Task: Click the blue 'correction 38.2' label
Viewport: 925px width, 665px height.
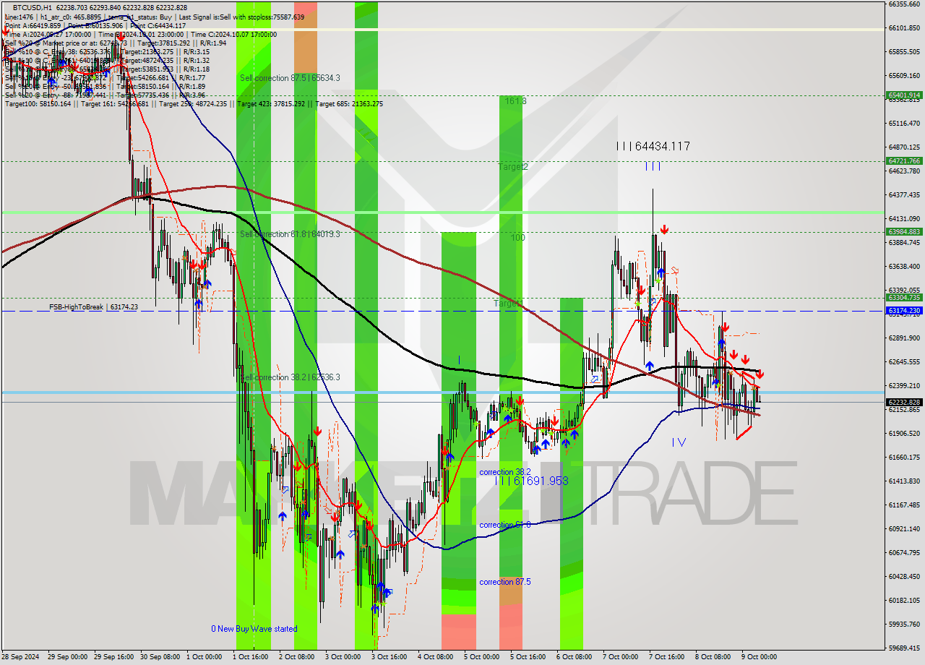Action: pyautogui.click(x=505, y=471)
